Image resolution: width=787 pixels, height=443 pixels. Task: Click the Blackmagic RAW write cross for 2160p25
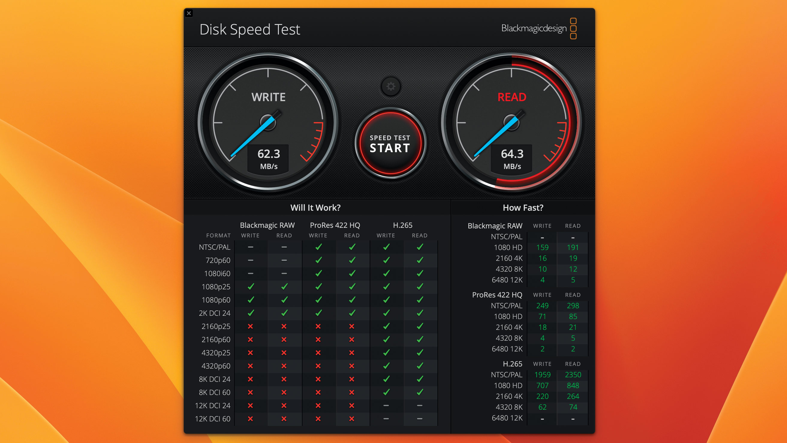[251, 327]
